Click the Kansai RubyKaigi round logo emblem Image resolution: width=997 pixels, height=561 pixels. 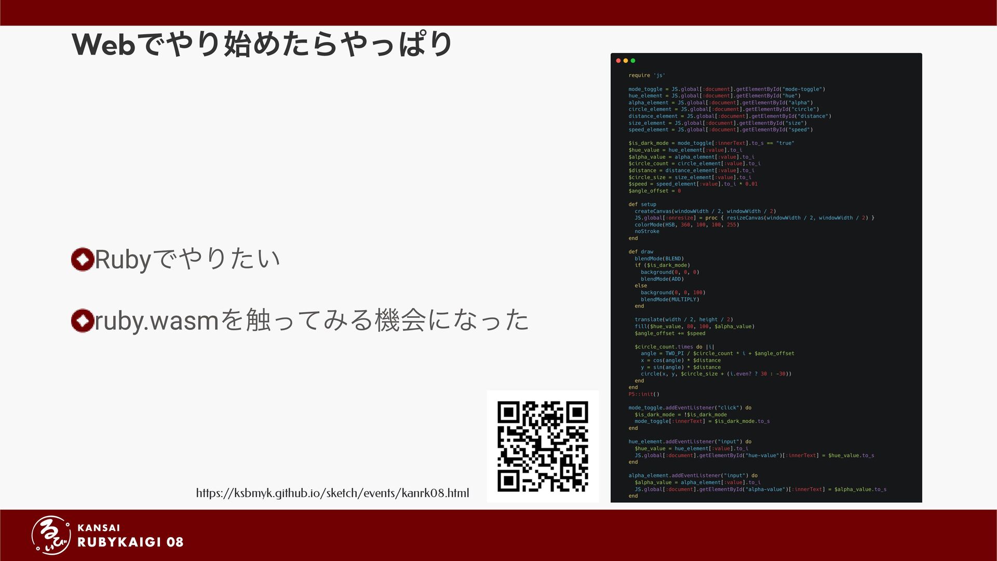coord(51,536)
